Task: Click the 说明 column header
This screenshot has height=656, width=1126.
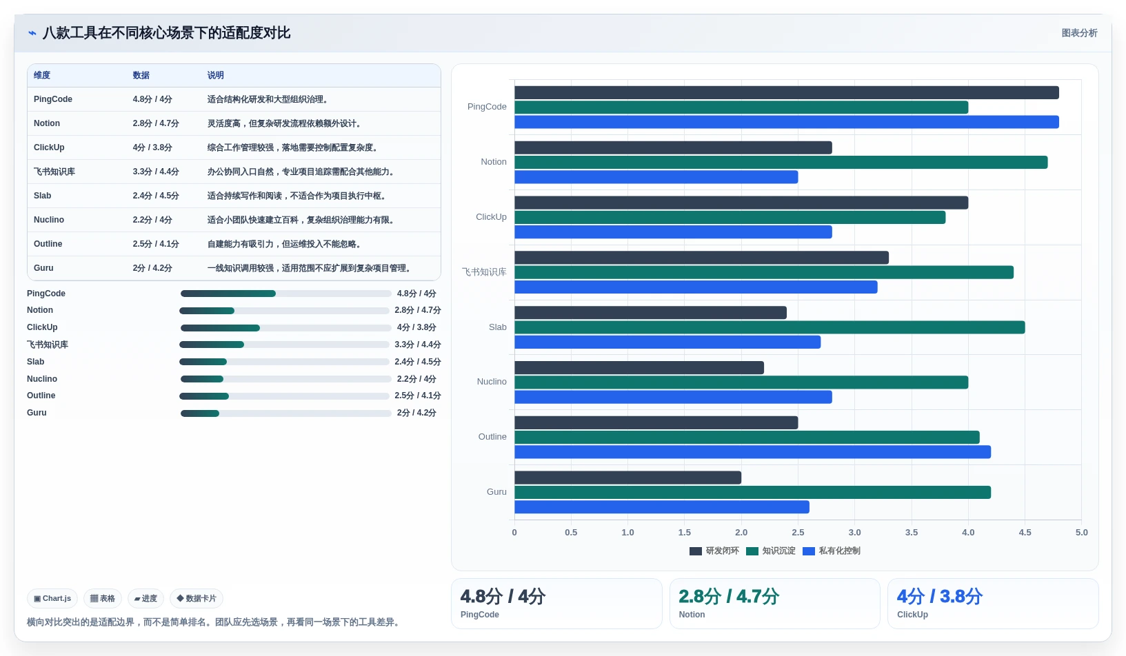Action: point(216,75)
